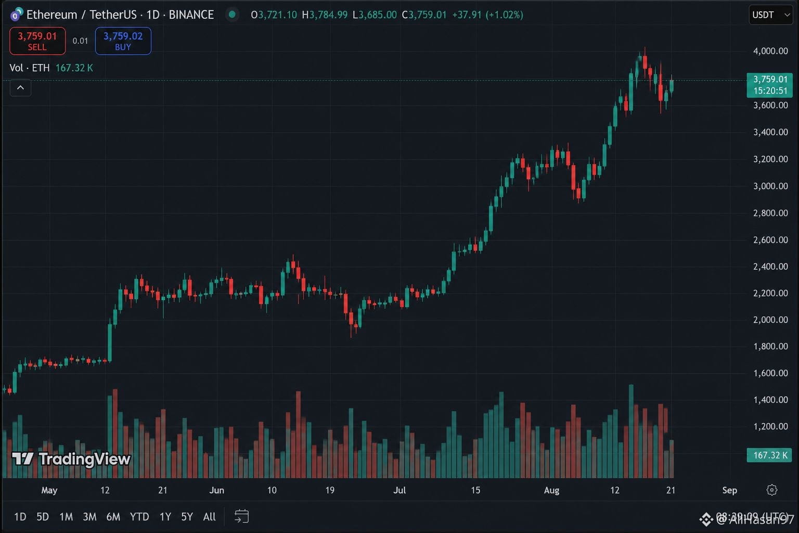Click the Jun label on time axis
799x533 pixels.
click(216, 490)
